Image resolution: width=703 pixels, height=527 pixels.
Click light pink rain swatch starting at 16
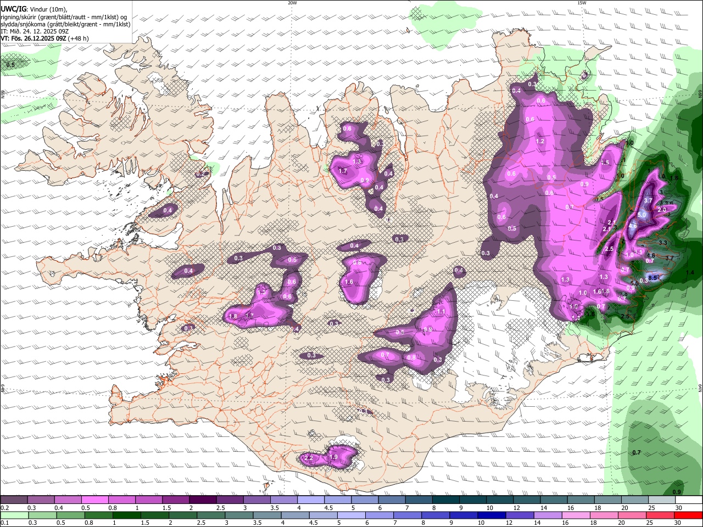click(576, 515)
